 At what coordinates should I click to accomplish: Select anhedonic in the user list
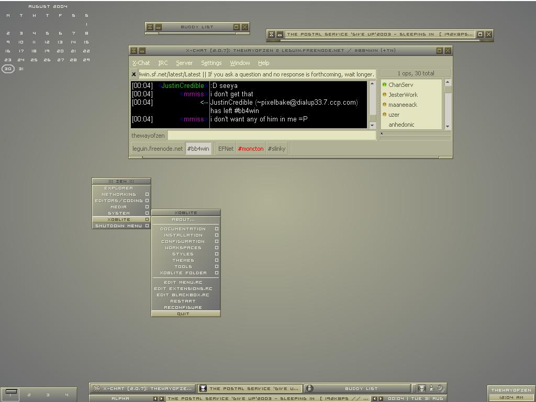401,125
